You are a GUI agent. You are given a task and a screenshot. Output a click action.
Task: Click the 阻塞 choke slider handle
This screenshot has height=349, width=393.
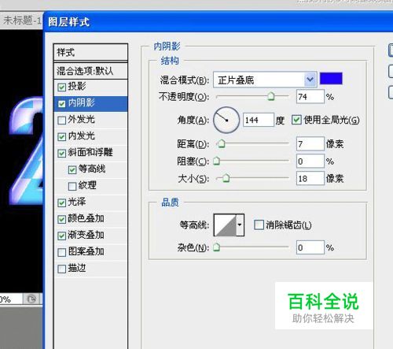216,161
